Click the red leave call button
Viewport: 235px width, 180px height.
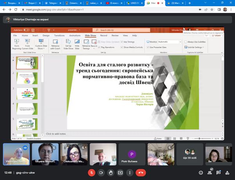[141, 172]
